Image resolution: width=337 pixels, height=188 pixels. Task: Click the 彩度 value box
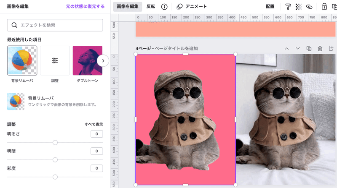coord(97,168)
